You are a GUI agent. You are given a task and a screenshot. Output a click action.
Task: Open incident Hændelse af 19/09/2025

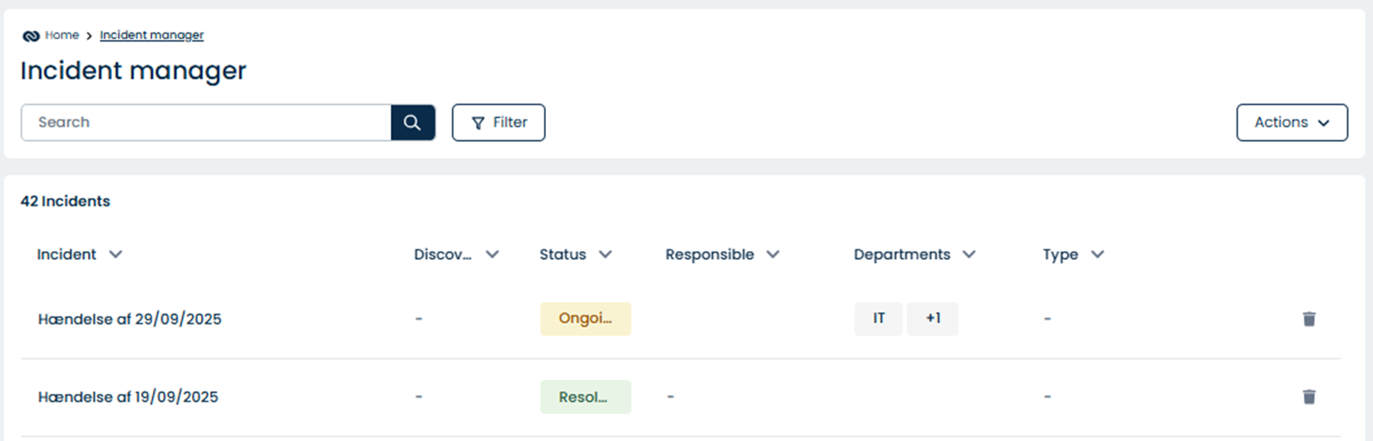(x=128, y=397)
